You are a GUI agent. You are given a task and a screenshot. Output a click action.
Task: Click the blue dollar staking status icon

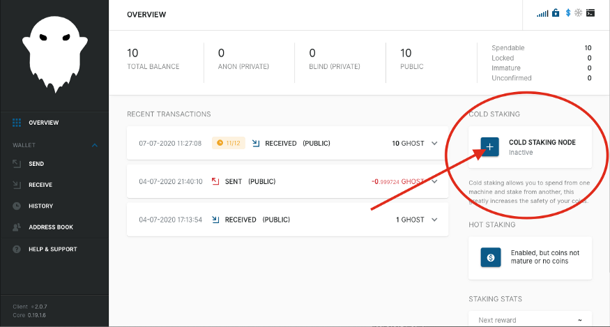tap(567, 13)
